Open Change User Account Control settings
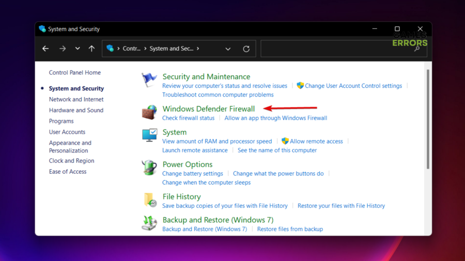 pyautogui.click(x=353, y=86)
